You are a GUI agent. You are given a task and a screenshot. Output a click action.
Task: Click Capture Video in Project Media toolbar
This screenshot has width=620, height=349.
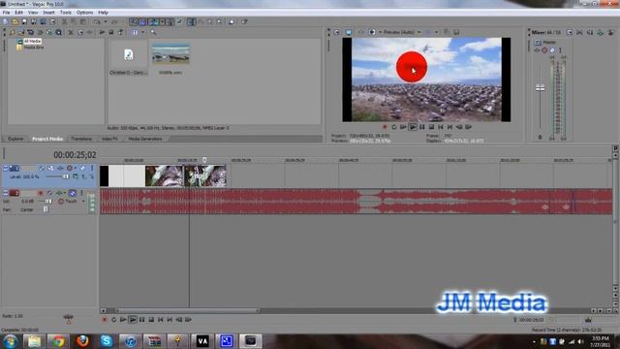[x=30, y=32]
